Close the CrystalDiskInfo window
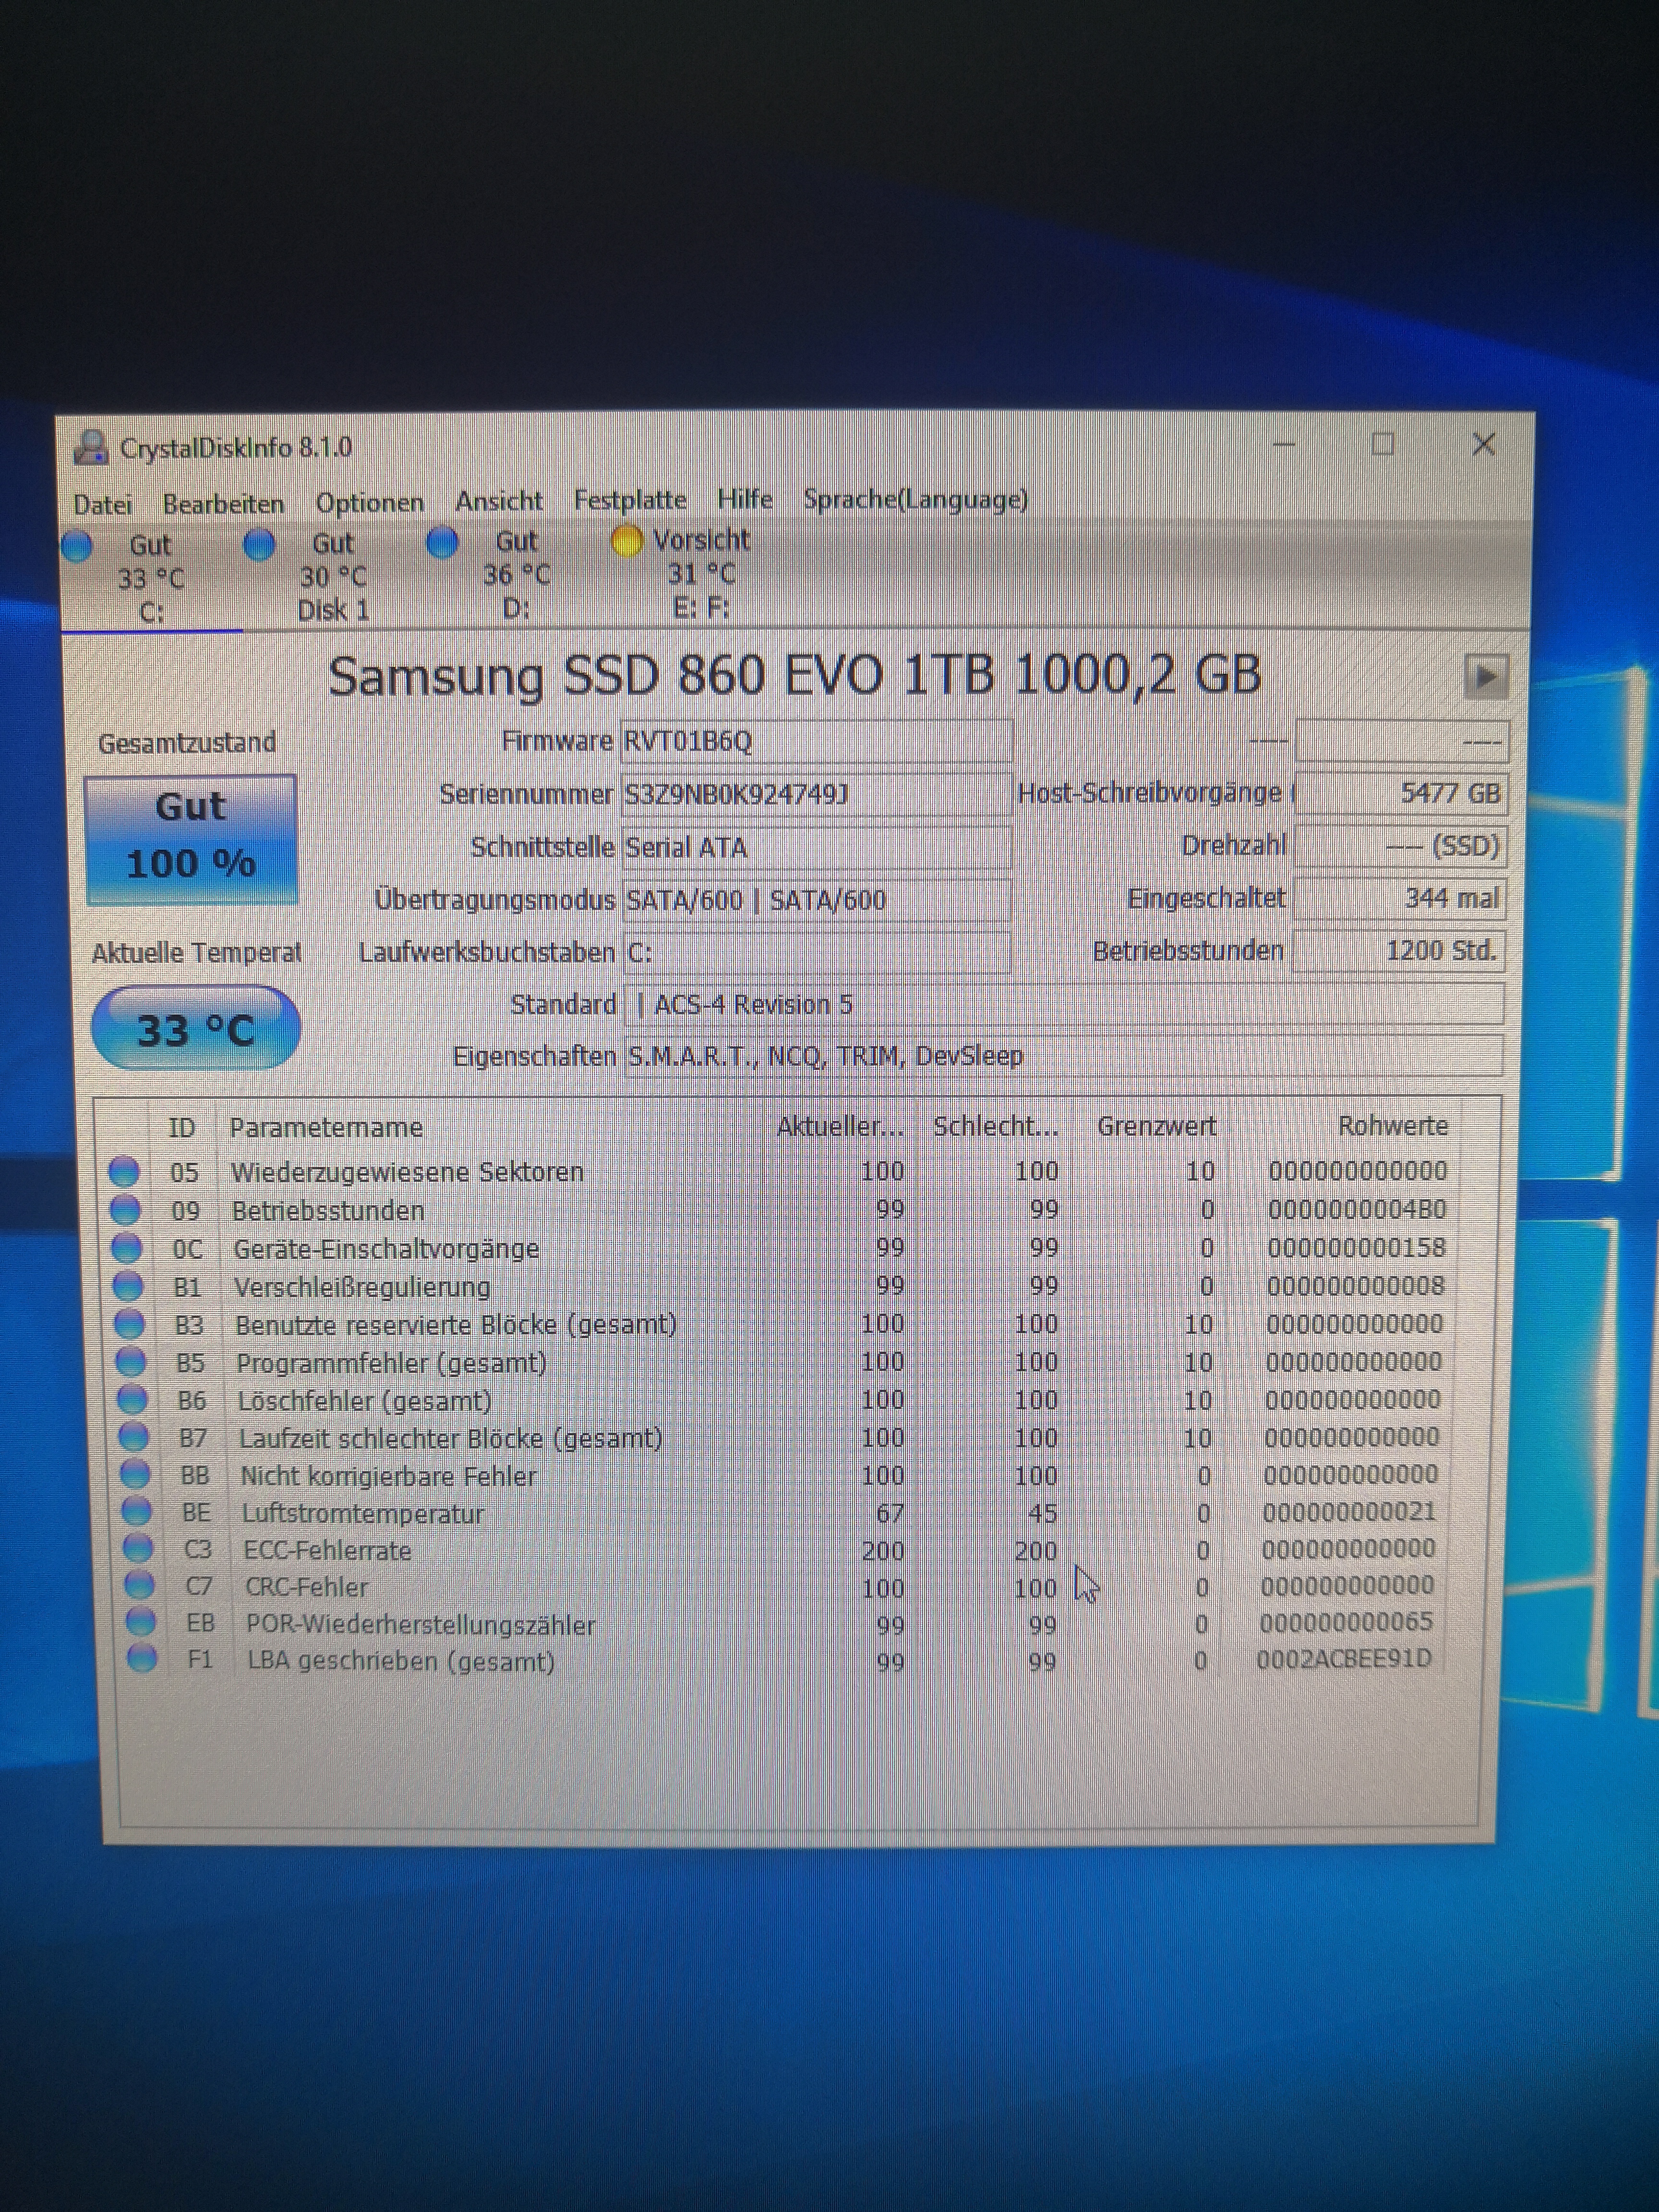 point(1483,445)
